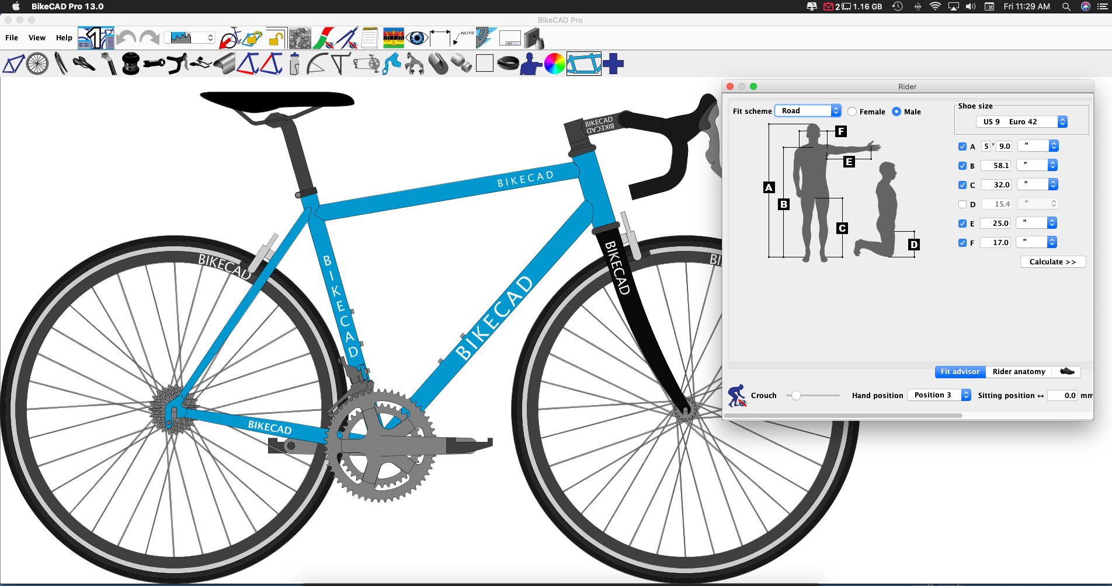
Task: Click the blue eye display icon
Action: pos(417,39)
